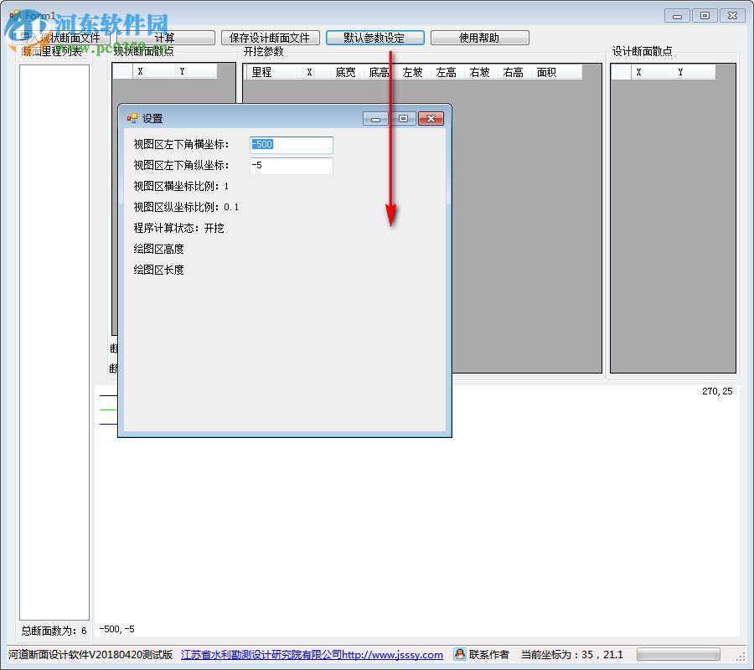
Task: Click 保存设计断面文件 button
Action: point(271,38)
